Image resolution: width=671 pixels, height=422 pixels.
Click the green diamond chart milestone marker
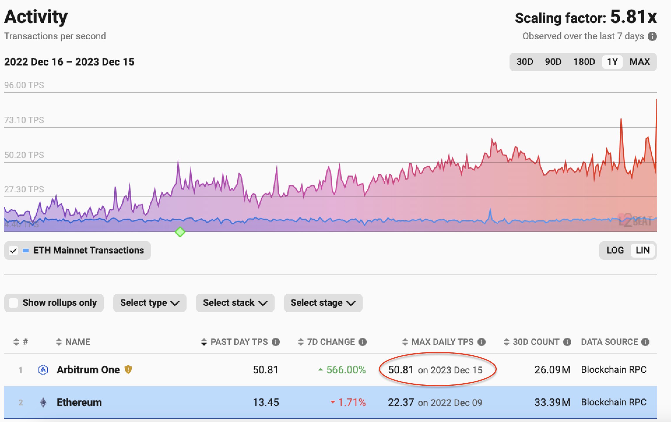[x=180, y=232]
